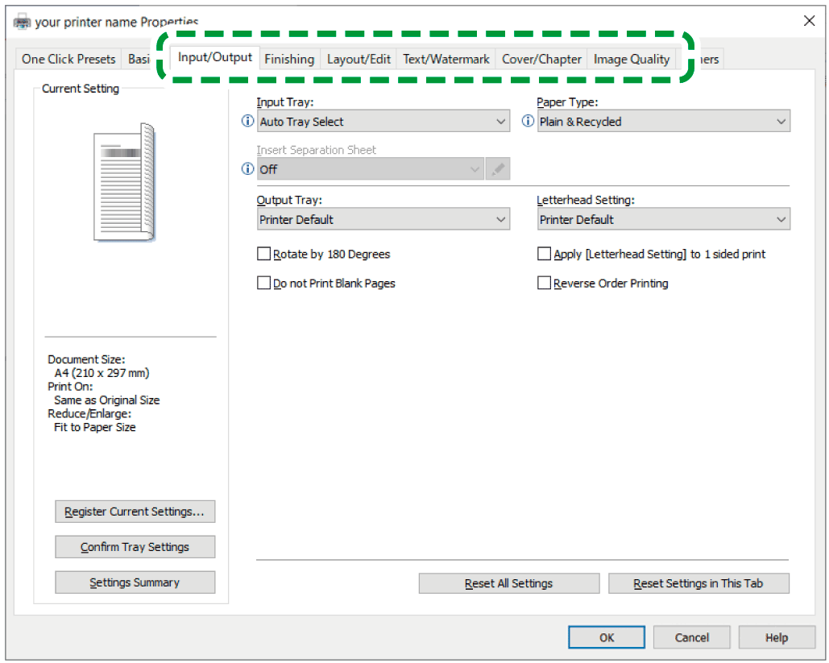Image resolution: width=829 pixels, height=663 pixels.
Task: Check Do not Print Blank Pages
Action: click(263, 283)
